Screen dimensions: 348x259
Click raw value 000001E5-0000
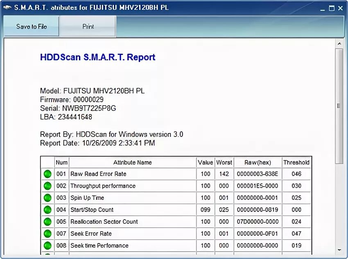coord(258,186)
